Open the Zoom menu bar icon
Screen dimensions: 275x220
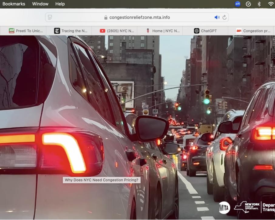(x=237, y=4)
